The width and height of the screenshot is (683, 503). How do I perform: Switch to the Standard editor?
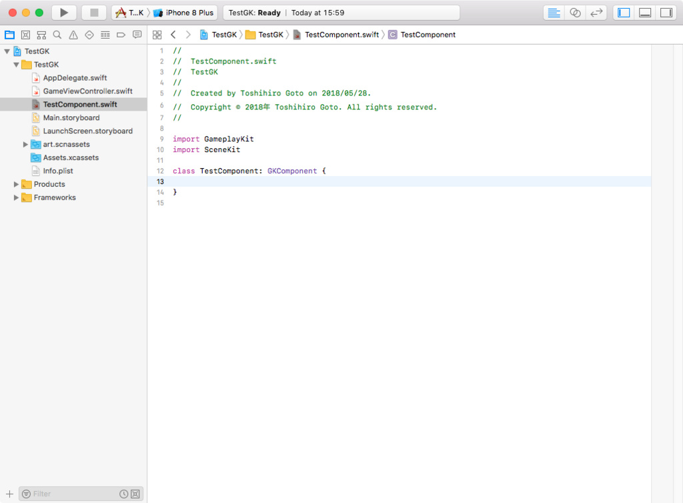pyautogui.click(x=554, y=13)
